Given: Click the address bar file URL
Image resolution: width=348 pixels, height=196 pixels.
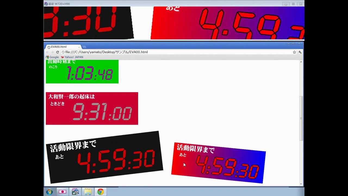Looking at the screenshot, I should pyautogui.click(x=107, y=52).
